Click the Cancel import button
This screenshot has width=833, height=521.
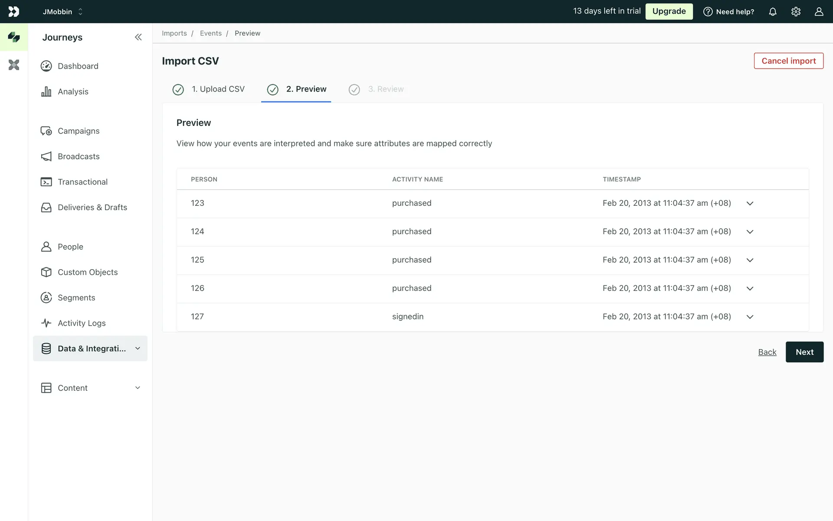pos(788,61)
